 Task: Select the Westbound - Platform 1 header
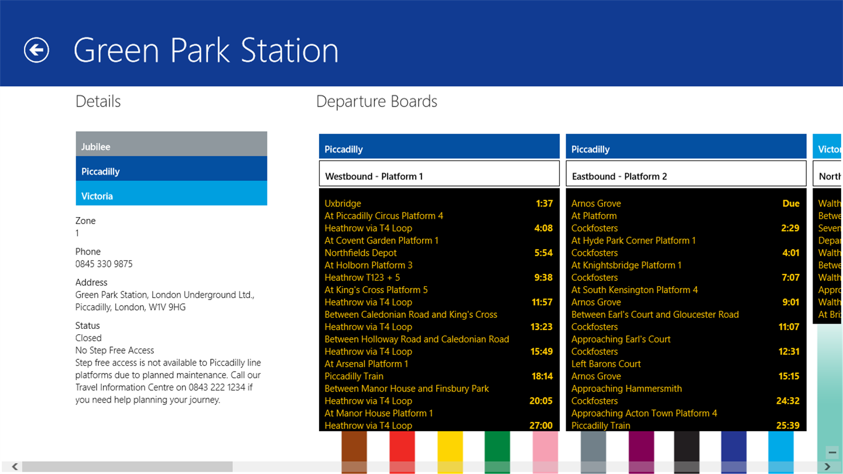(439, 174)
